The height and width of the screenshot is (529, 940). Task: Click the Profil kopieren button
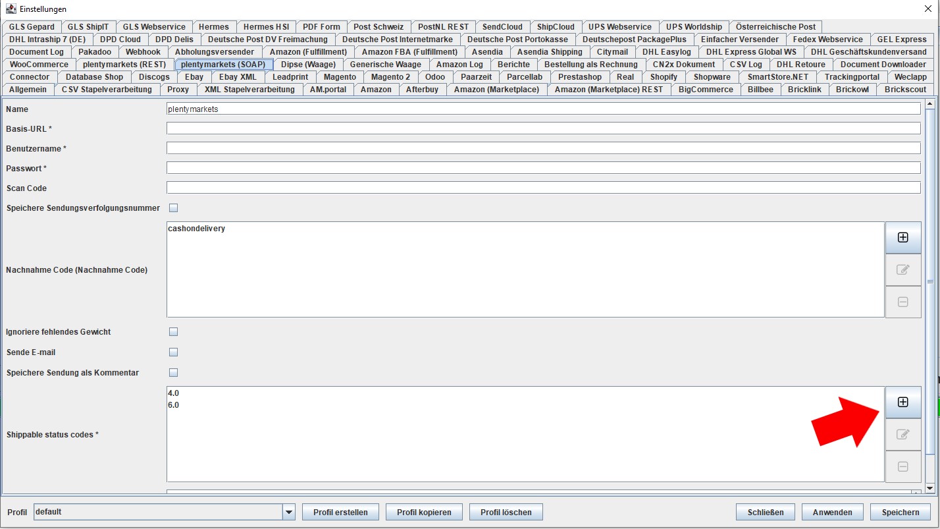[424, 512]
